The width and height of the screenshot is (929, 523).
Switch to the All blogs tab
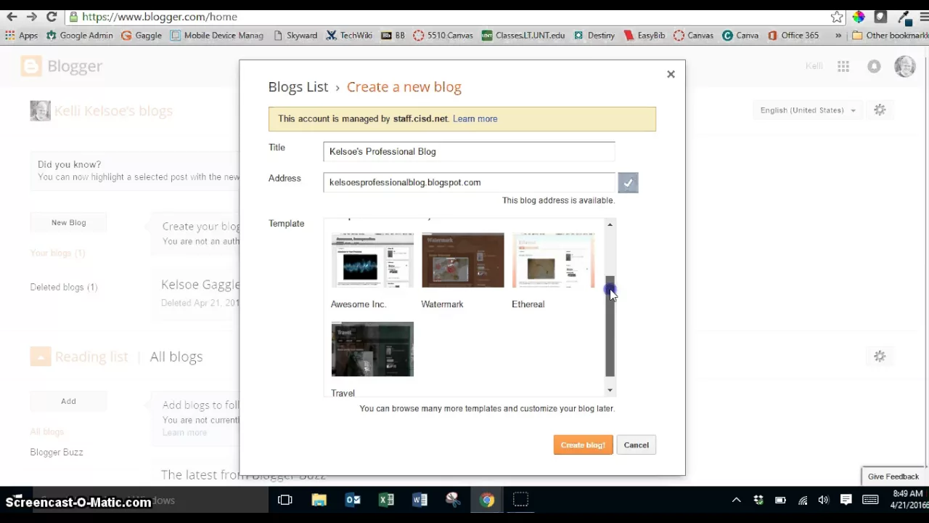coord(176,357)
